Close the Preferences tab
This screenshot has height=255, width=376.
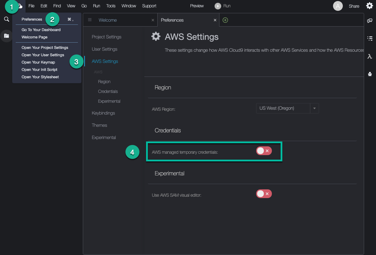(215, 20)
